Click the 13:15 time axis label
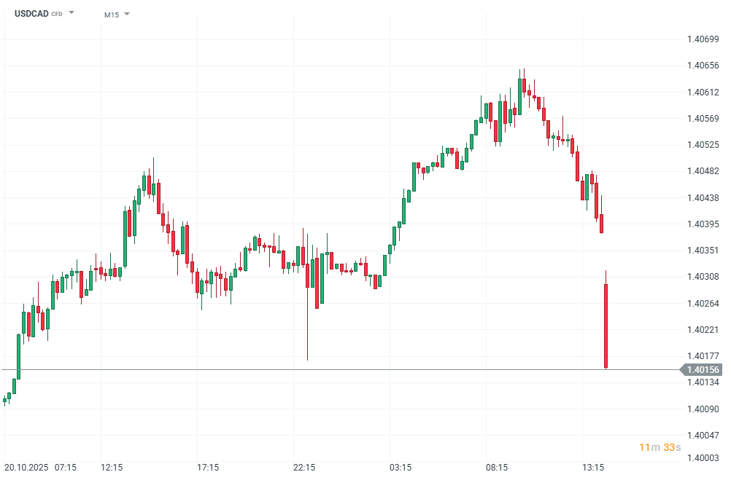 coord(592,467)
